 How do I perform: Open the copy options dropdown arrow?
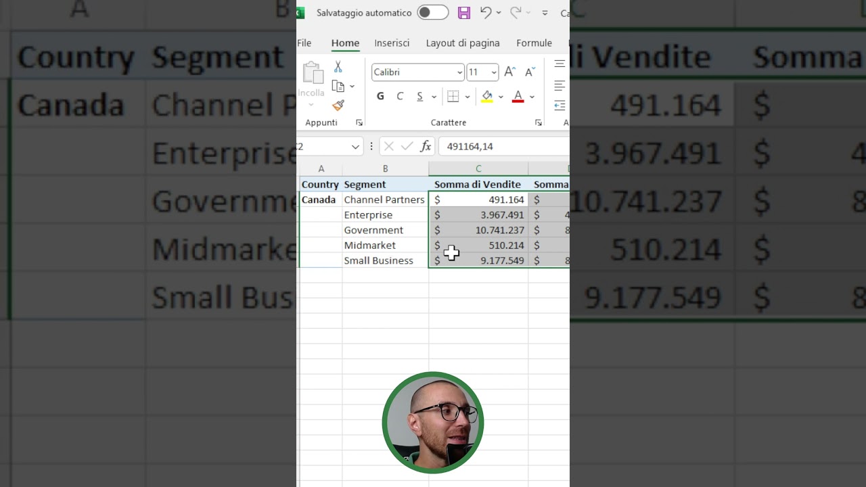click(x=352, y=87)
